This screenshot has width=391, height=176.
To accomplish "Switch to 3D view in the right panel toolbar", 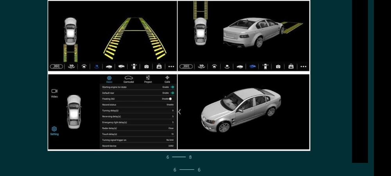I will click(x=201, y=66).
